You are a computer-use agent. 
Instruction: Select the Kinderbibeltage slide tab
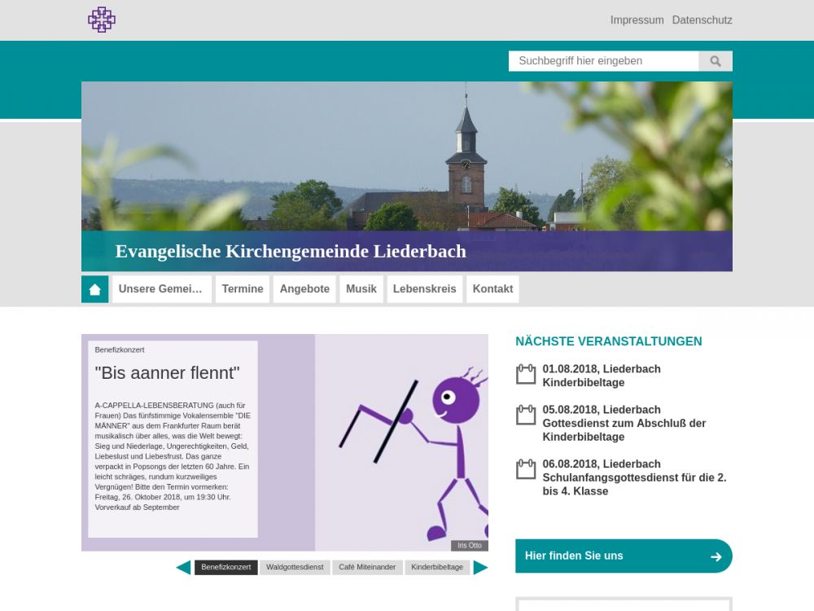pyautogui.click(x=437, y=568)
